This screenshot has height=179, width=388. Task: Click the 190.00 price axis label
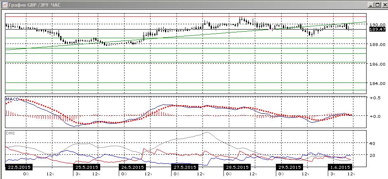tap(377, 25)
